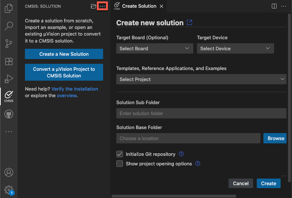Click the open folder icon in CMSIS panel

[x=93, y=6]
